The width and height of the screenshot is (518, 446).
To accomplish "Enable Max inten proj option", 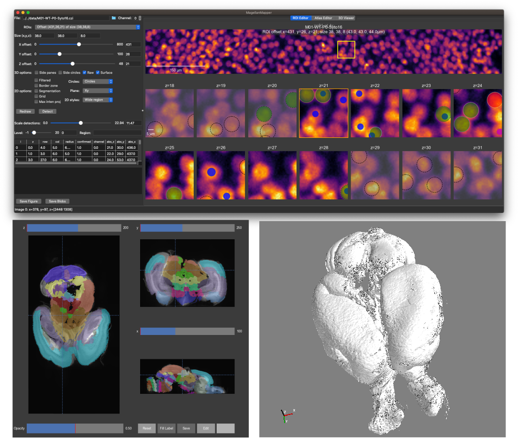I will tap(36, 101).
